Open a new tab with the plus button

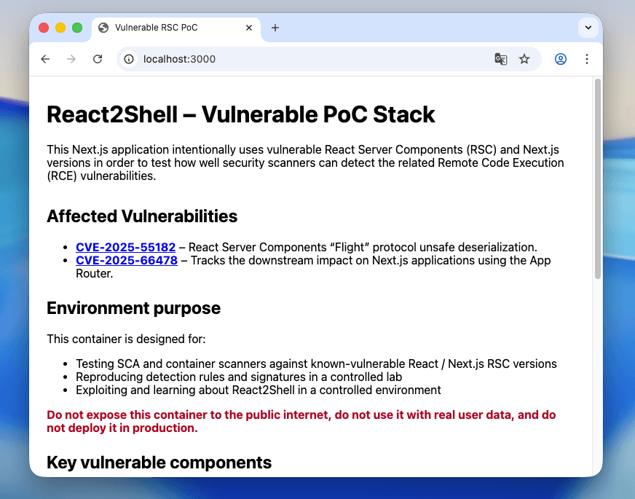275,28
